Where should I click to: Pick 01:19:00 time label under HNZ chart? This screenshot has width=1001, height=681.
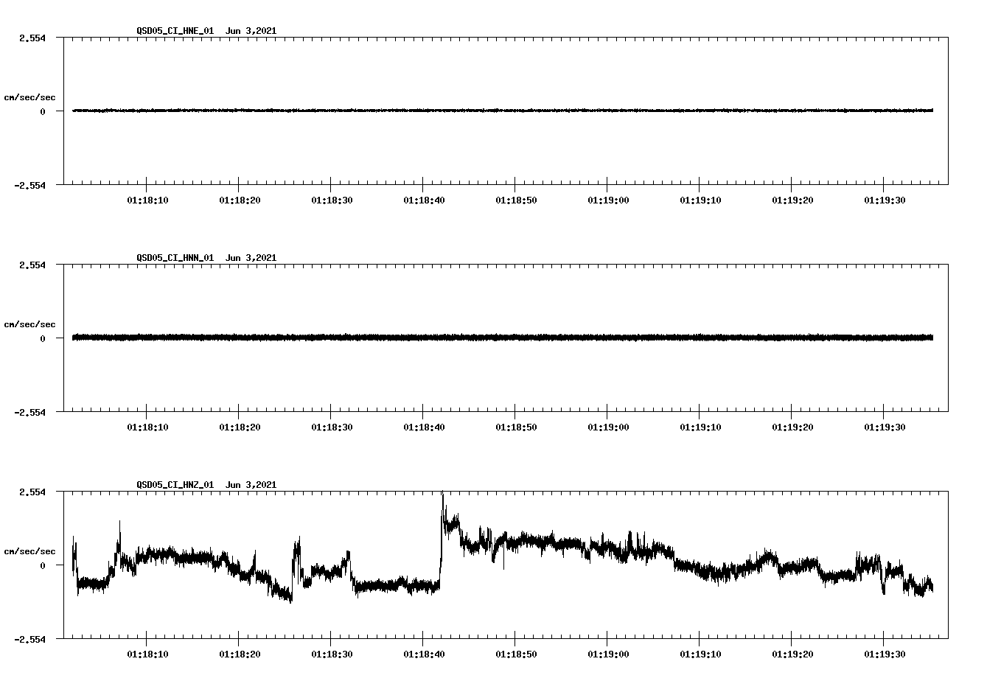click(608, 654)
